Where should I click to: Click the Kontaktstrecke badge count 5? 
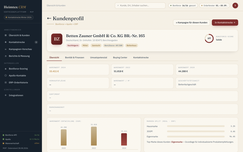36,42
